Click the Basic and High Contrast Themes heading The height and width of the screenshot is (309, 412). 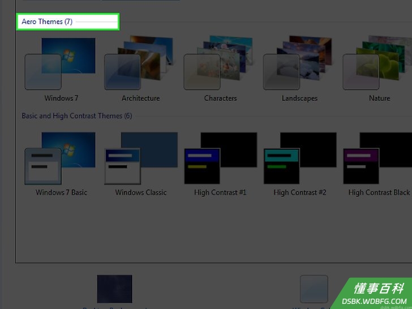coord(77,116)
